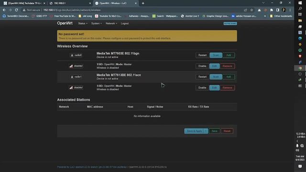306x172 pixels.
Task: Click the volume icon in system tray
Action: pyautogui.click(x=297, y=150)
